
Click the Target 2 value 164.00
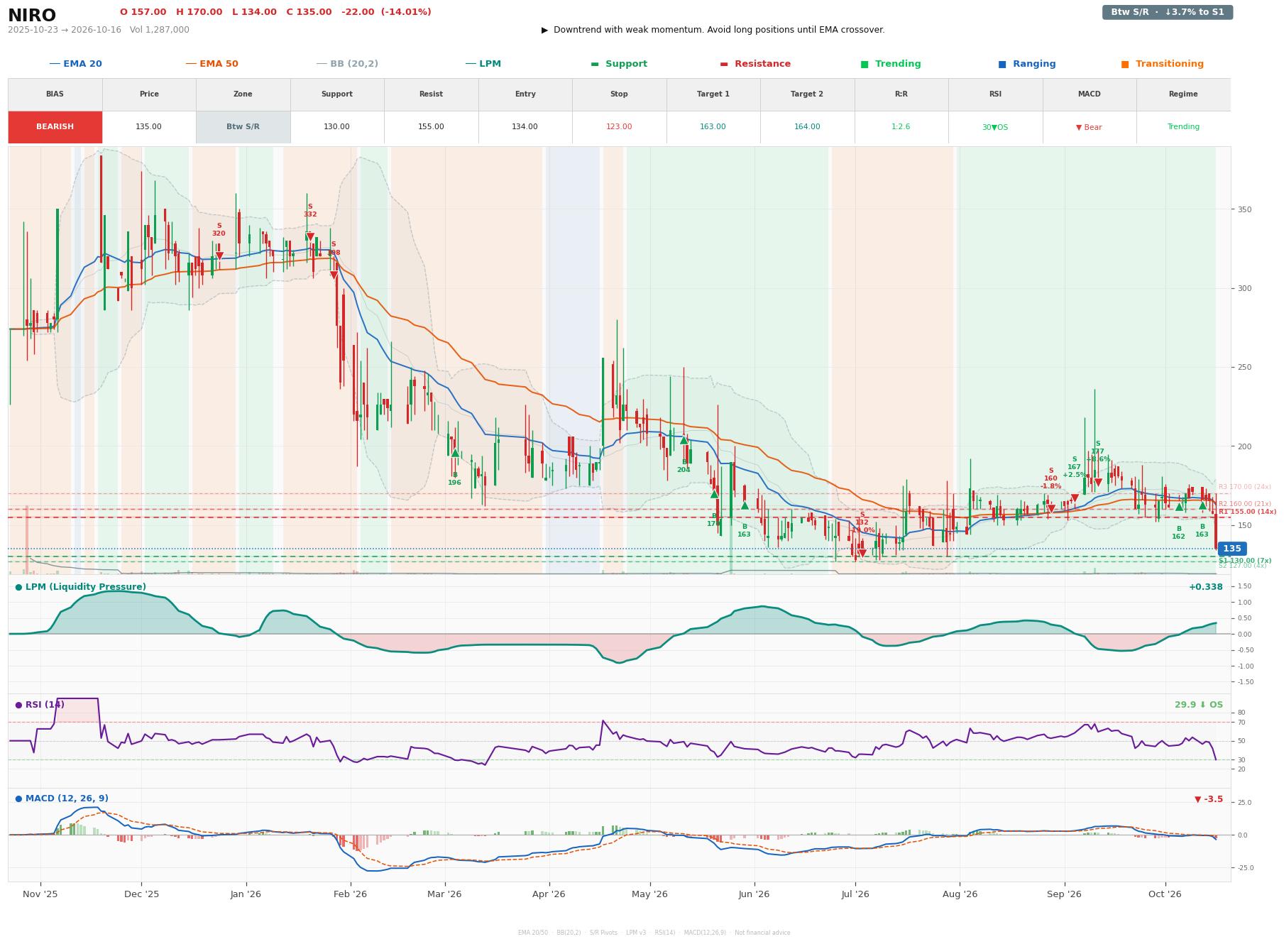(x=807, y=127)
